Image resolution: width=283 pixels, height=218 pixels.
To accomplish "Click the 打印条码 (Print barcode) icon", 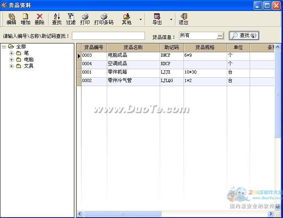I will [104, 19].
